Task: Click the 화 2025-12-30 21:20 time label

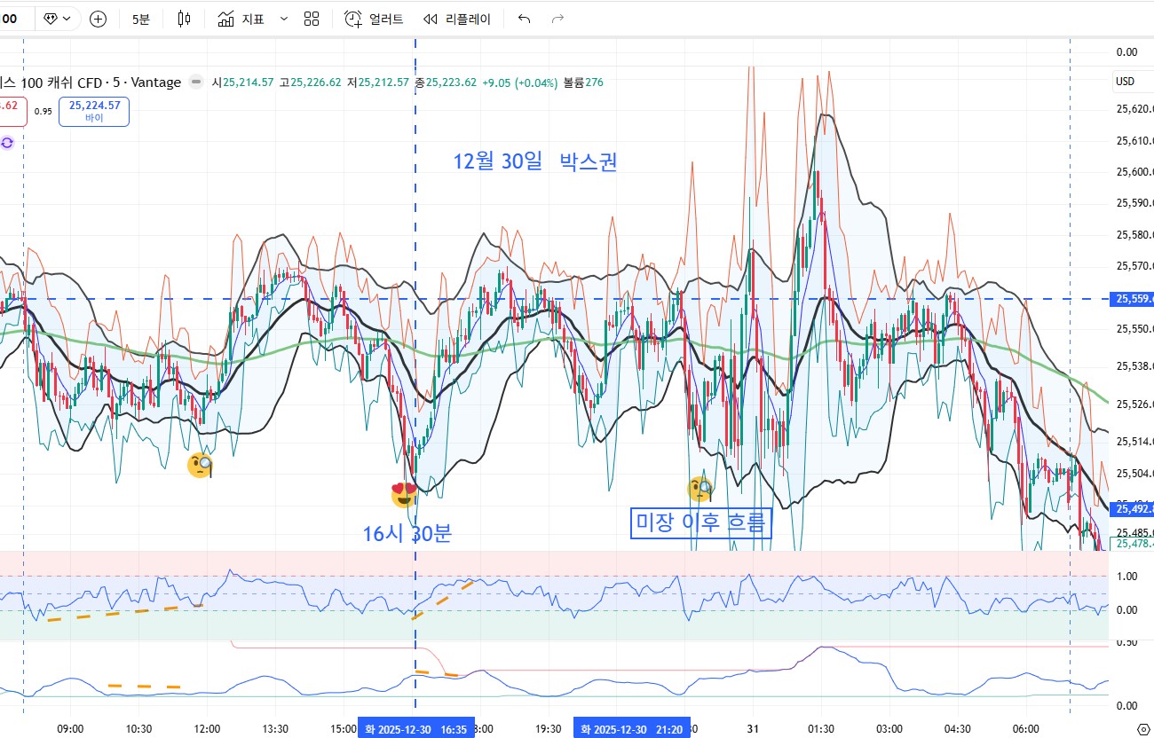Action: coord(631,729)
